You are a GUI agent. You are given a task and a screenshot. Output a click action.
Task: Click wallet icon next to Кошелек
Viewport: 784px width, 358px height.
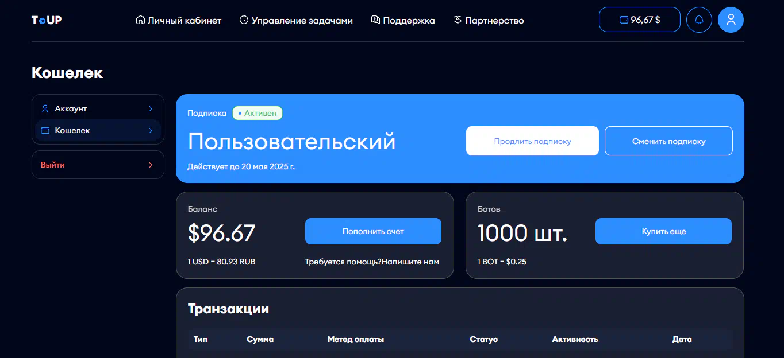pos(45,130)
